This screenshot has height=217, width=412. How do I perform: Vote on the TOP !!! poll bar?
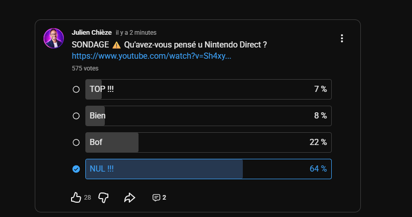tap(209, 89)
